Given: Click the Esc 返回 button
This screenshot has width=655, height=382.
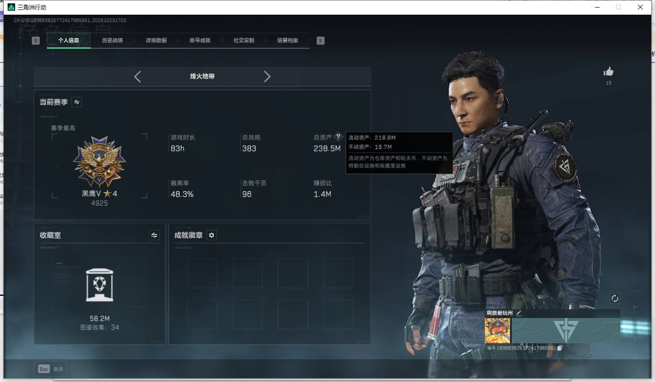Looking at the screenshot, I should [50, 369].
